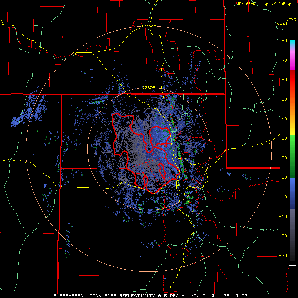Click the 30 value on the dBZ scale
The image size is (298, 298).
(284, 138)
